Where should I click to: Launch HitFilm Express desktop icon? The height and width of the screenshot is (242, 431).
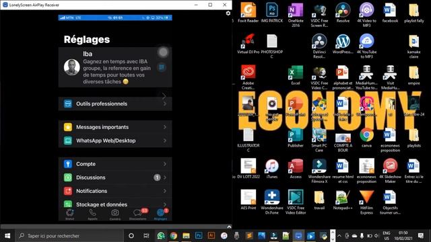tap(366, 202)
